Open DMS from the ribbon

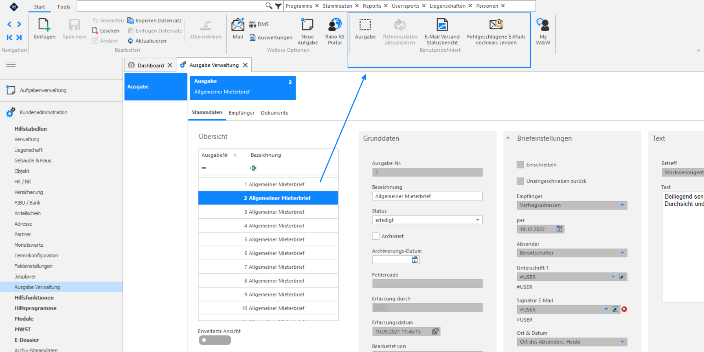(259, 24)
